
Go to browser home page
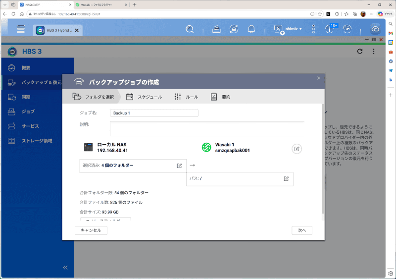point(22,14)
